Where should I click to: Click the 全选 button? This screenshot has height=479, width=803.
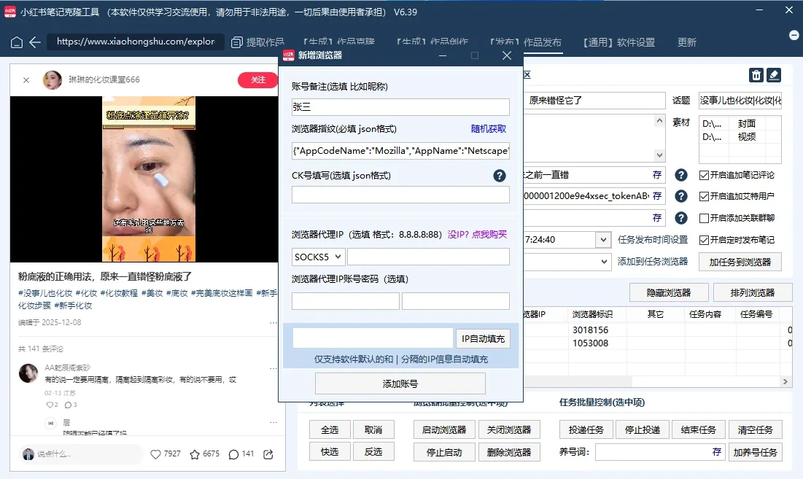(330, 430)
